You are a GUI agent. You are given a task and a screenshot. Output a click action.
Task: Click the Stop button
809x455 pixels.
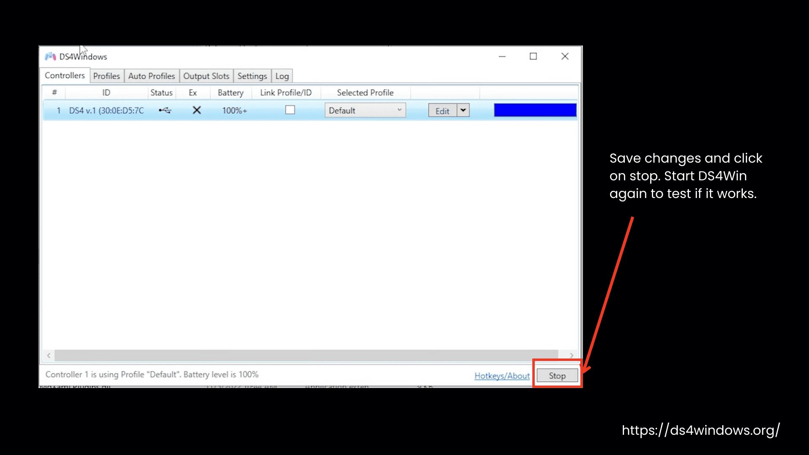pos(557,375)
